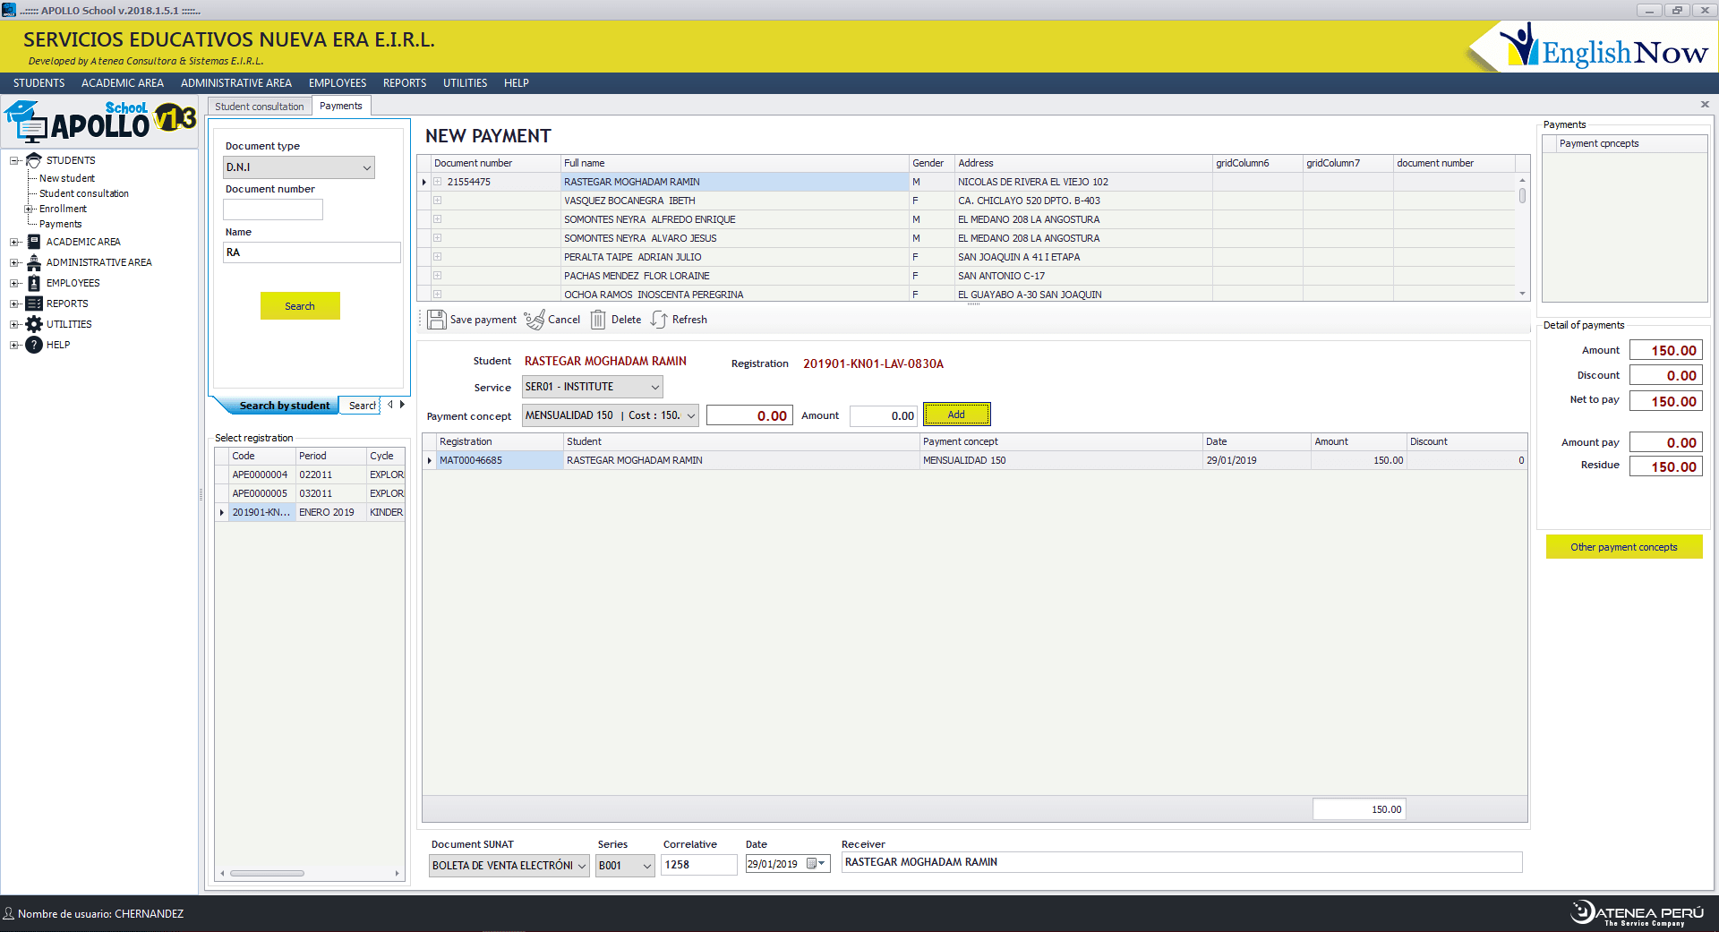Collapse the STUDENTS tree node
1719x932 pixels.
click(x=14, y=160)
